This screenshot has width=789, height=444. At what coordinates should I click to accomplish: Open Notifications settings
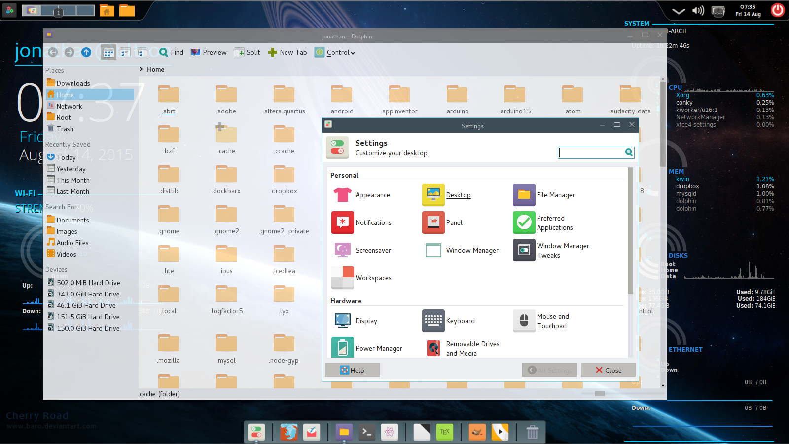tap(362, 223)
